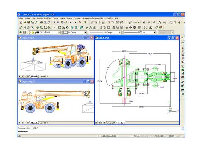
Task: Toggle RESOL snap mode in status bar
Action: click(137, 136)
